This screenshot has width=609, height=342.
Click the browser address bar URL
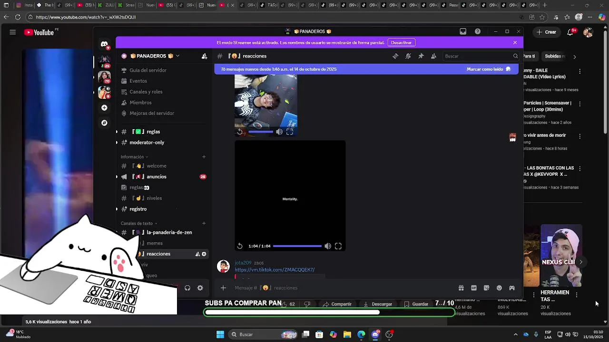tap(86, 17)
